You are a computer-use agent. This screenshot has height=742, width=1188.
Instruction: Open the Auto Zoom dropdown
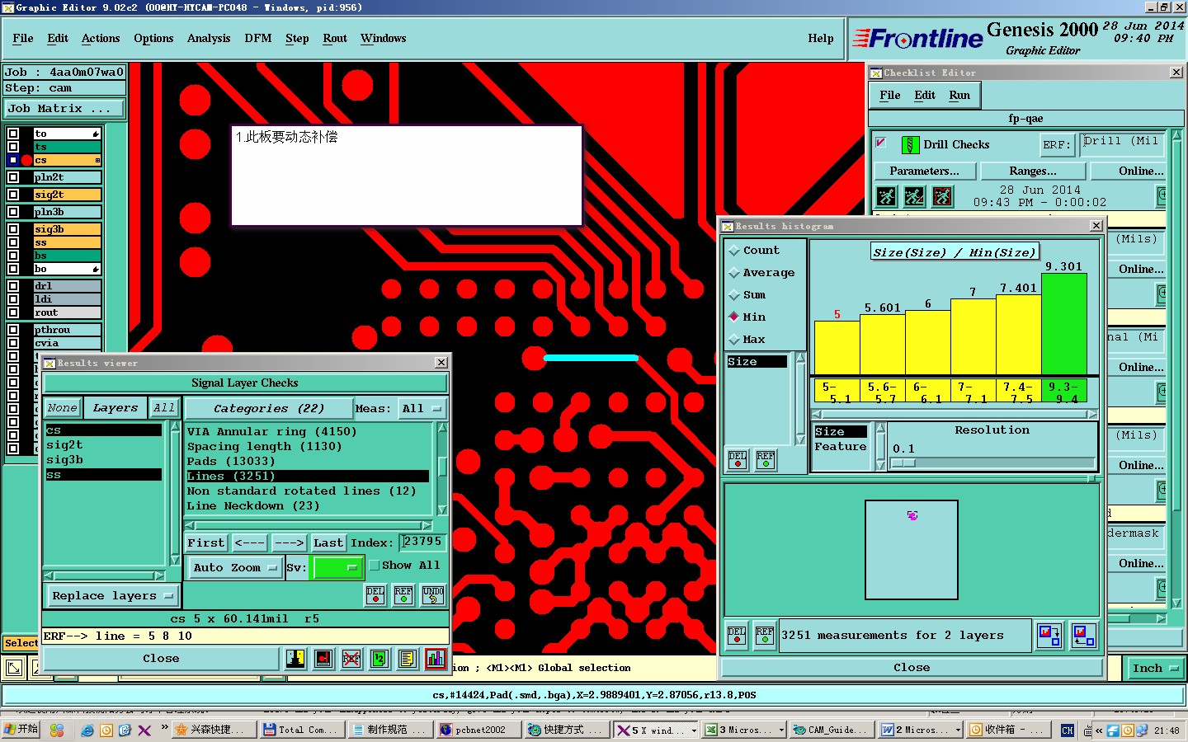(234, 567)
